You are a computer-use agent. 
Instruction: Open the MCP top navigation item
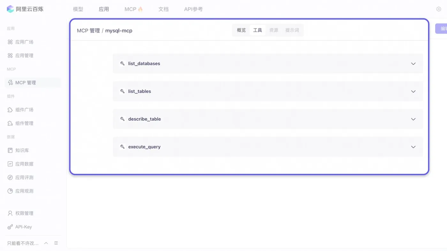pyautogui.click(x=130, y=9)
